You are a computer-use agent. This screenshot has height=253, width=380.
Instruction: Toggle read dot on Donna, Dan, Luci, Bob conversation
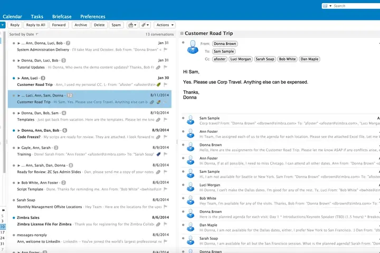[14, 61]
